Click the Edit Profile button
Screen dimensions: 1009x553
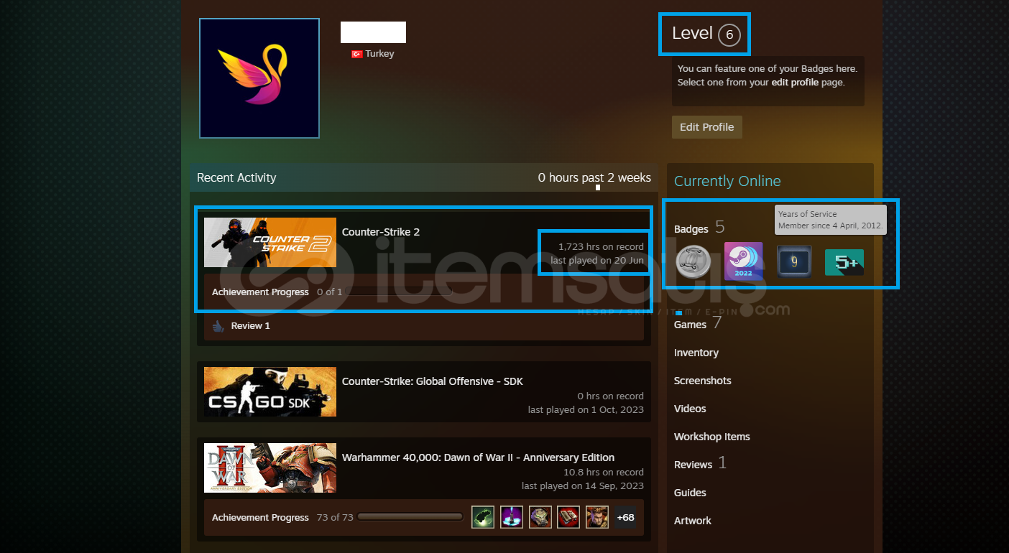point(707,127)
